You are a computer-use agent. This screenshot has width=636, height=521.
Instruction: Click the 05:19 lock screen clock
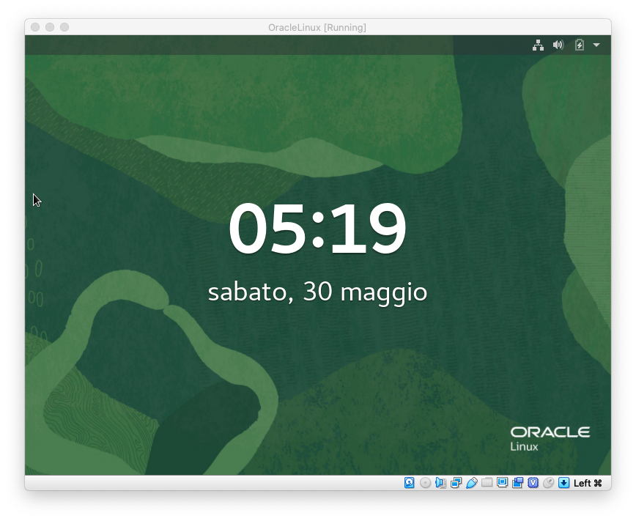(317, 229)
